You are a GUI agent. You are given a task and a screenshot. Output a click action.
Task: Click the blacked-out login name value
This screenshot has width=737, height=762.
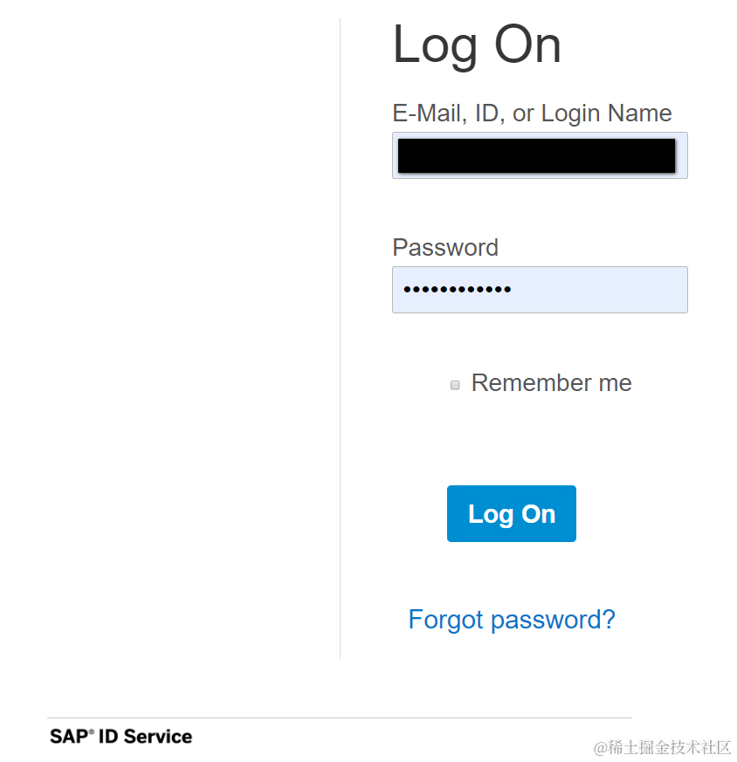536,155
